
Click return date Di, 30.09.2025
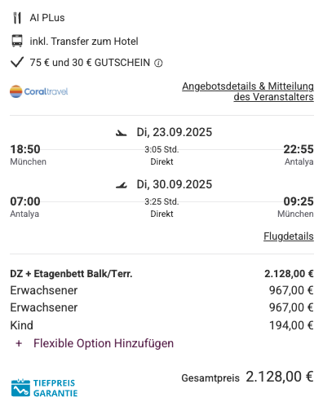click(x=175, y=184)
